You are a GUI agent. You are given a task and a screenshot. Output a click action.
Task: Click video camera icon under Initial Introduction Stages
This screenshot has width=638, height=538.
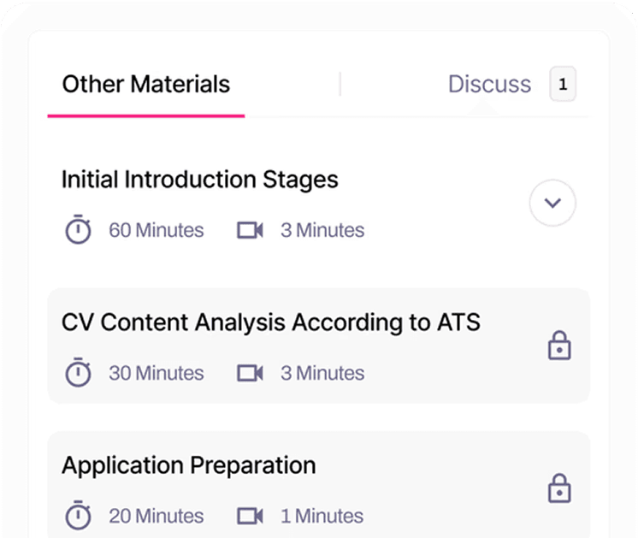249,230
